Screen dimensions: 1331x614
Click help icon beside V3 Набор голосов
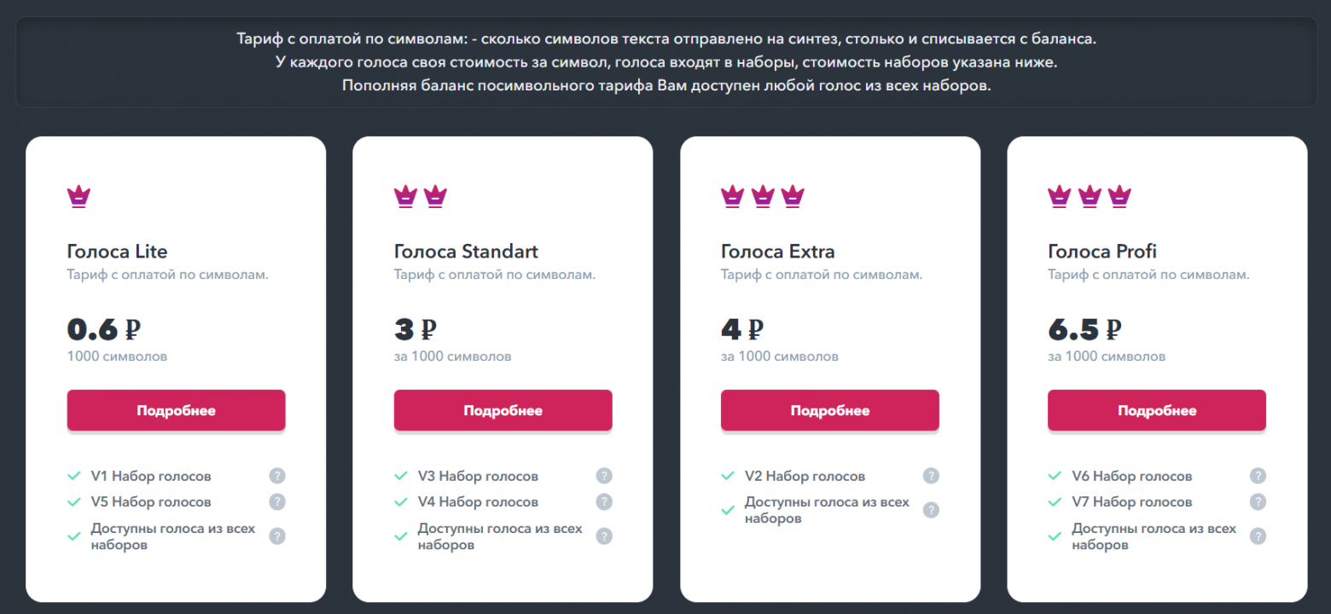click(x=604, y=476)
